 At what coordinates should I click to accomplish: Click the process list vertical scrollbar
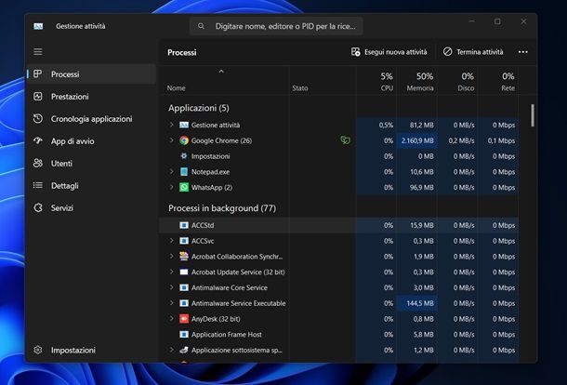click(533, 115)
